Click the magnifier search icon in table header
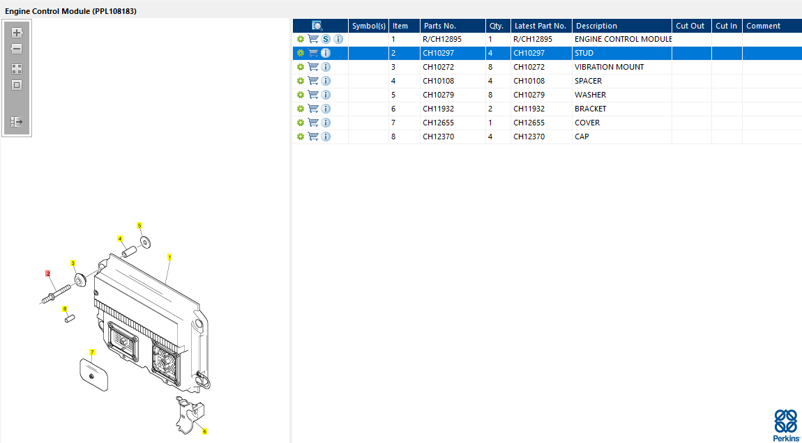 [317, 26]
